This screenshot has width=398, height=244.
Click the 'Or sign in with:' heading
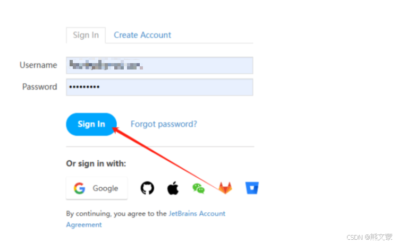pyautogui.click(x=96, y=164)
